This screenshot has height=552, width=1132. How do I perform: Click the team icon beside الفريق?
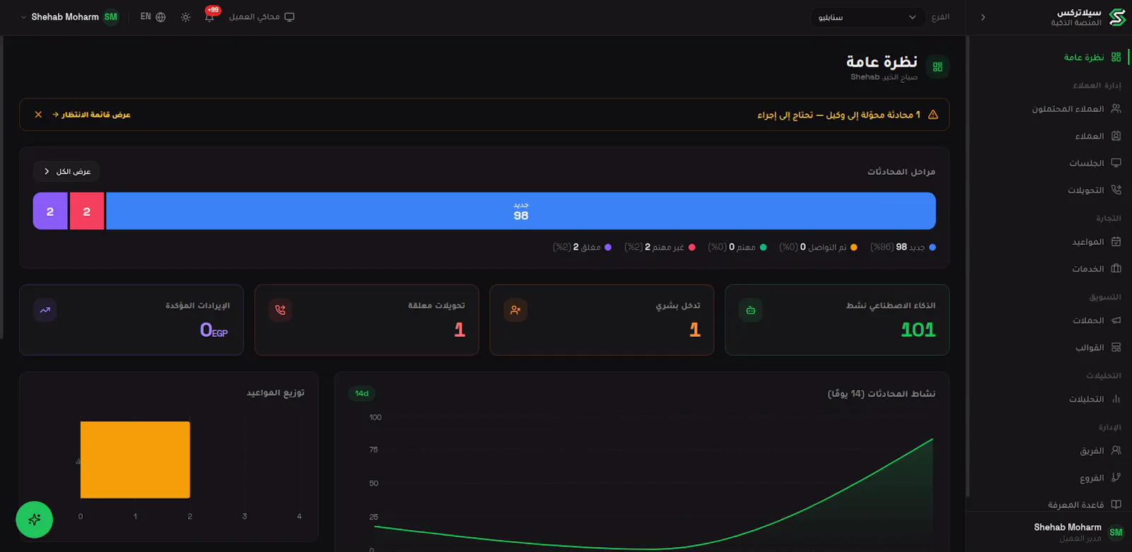(x=1116, y=450)
